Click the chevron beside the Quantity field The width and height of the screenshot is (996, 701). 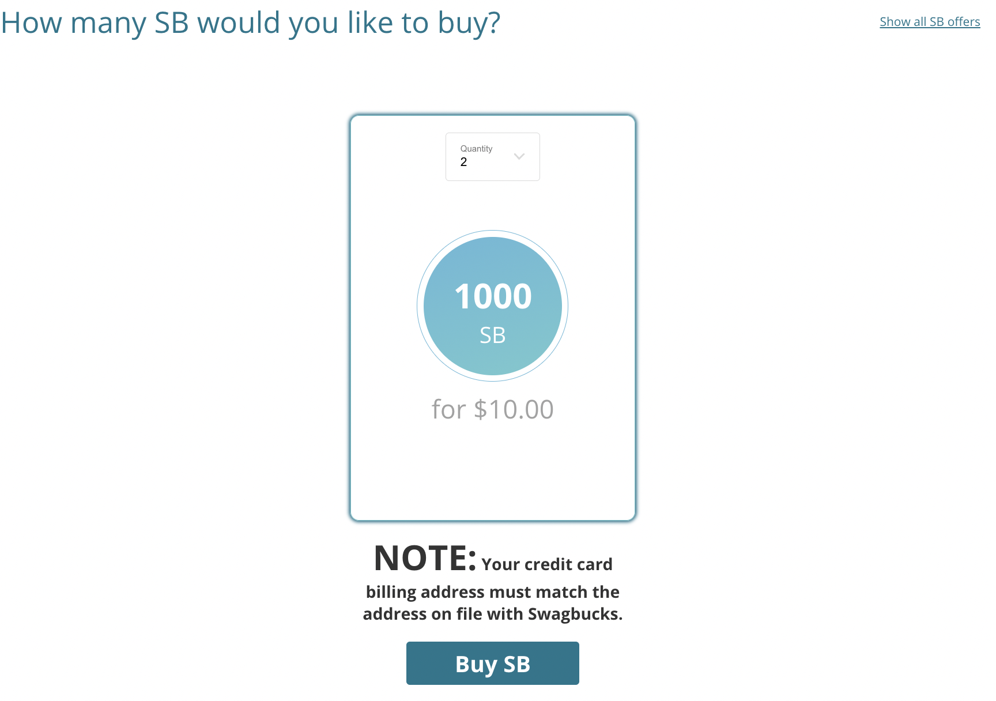click(518, 156)
